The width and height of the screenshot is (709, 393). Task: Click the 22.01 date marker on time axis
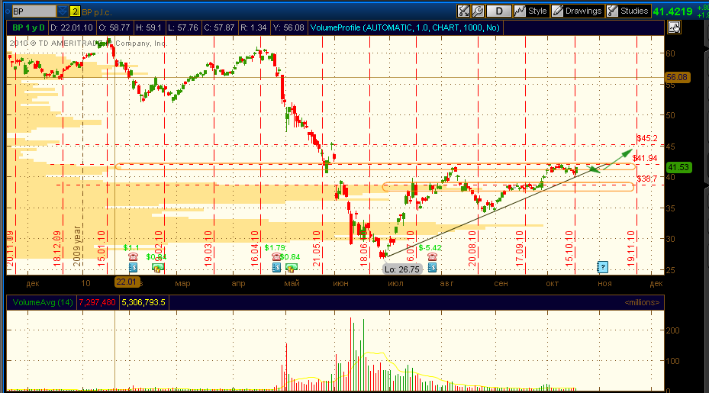coord(126,282)
